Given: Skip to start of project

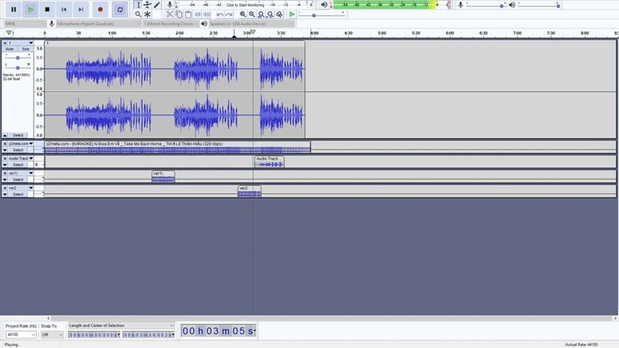Looking at the screenshot, I should pos(64,9).
